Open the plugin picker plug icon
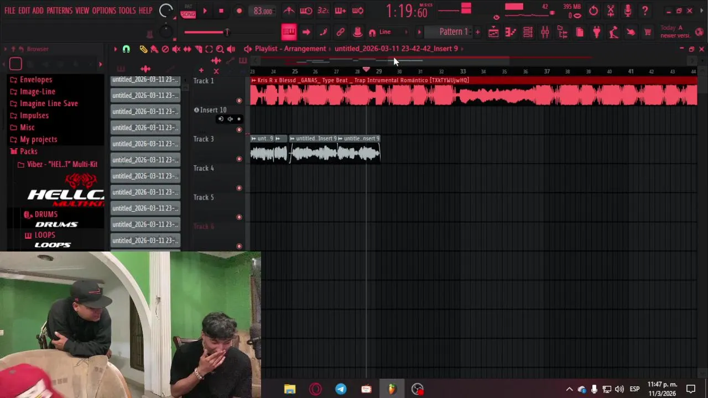The image size is (708, 398). (x=596, y=33)
